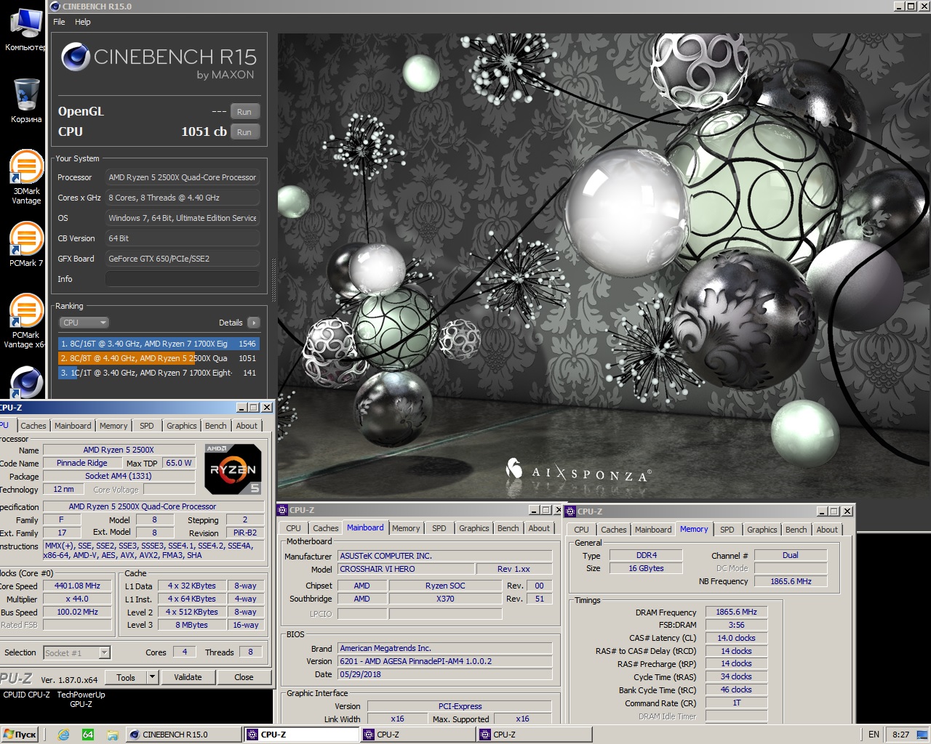Click the DRAM size 16 GBytes value
Image resolution: width=931 pixels, height=744 pixels.
(646, 568)
